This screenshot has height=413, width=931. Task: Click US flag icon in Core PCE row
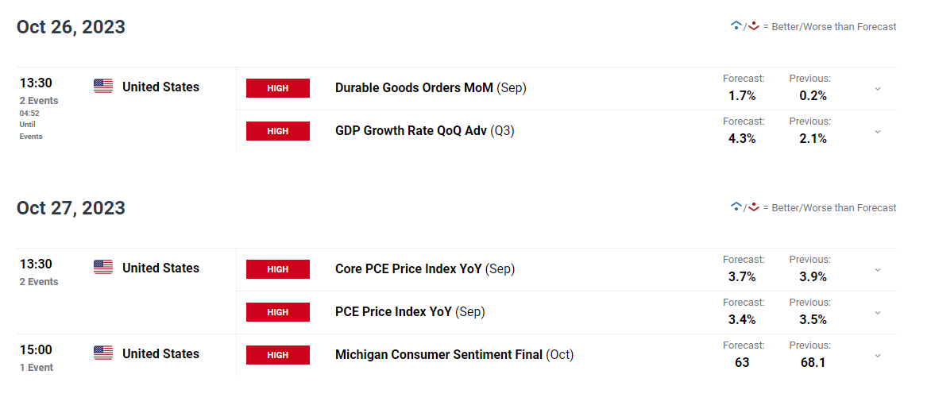102,267
